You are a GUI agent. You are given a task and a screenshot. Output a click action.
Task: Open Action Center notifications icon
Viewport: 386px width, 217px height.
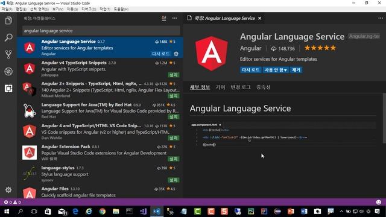pyautogui.click(x=377, y=212)
